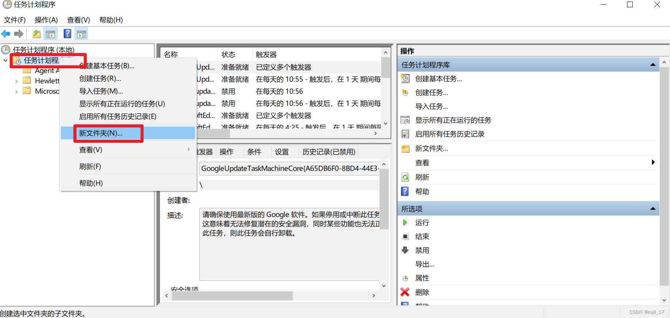Viewport: 670px width, 318px height.
Task: Click the Up one level folder icon
Action: point(36,34)
